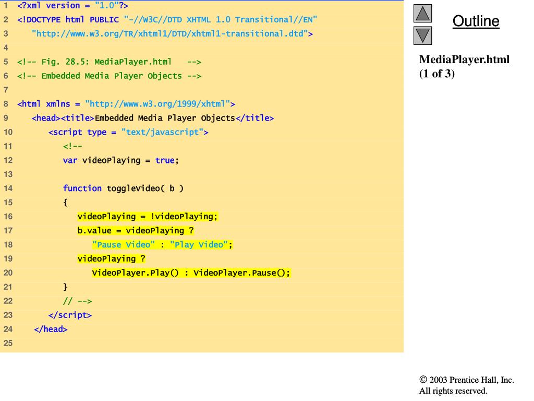Click the "Pause Video" string literal
Image resolution: width=534 pixels, height=401 pixels.
123,244
